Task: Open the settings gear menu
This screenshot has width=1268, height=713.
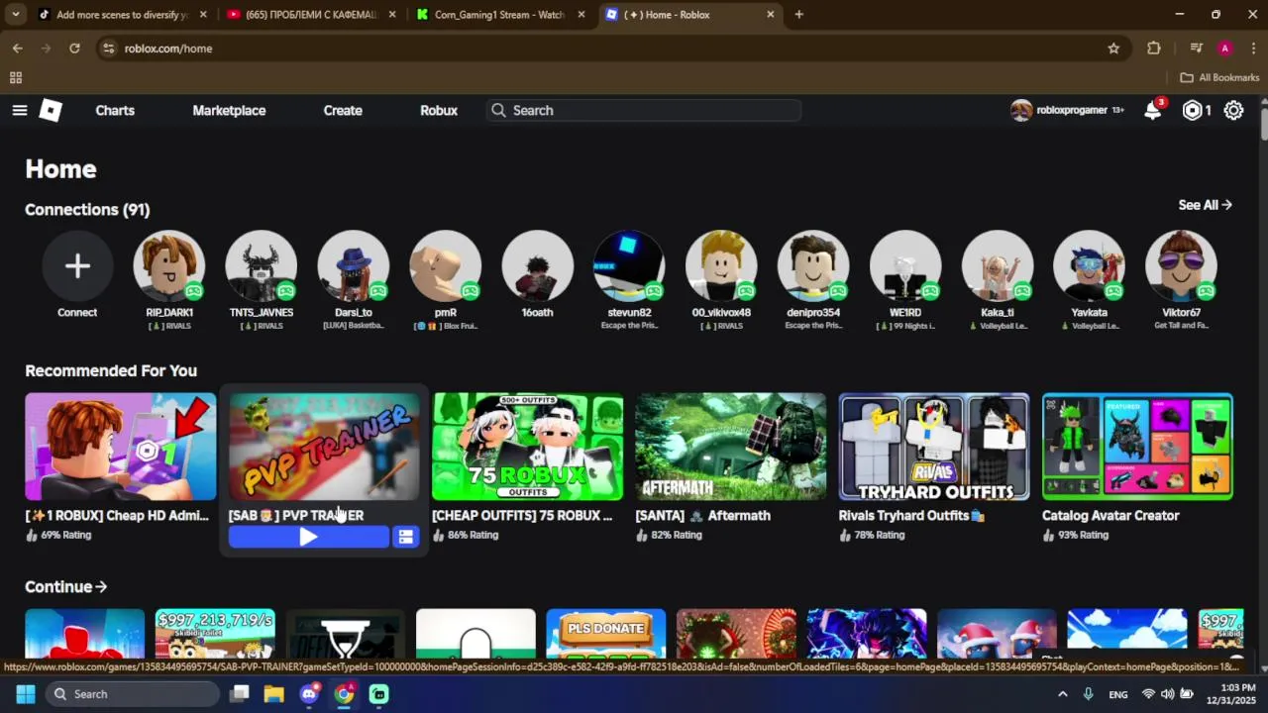Action: point(1233,110)
